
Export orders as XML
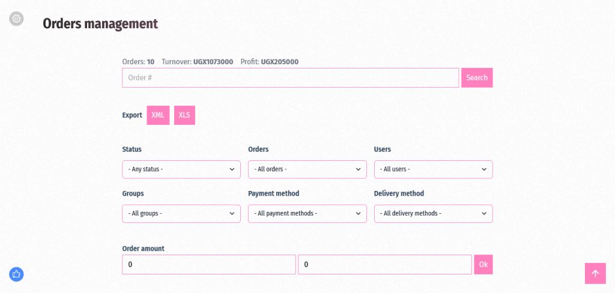tap(158, 115)
